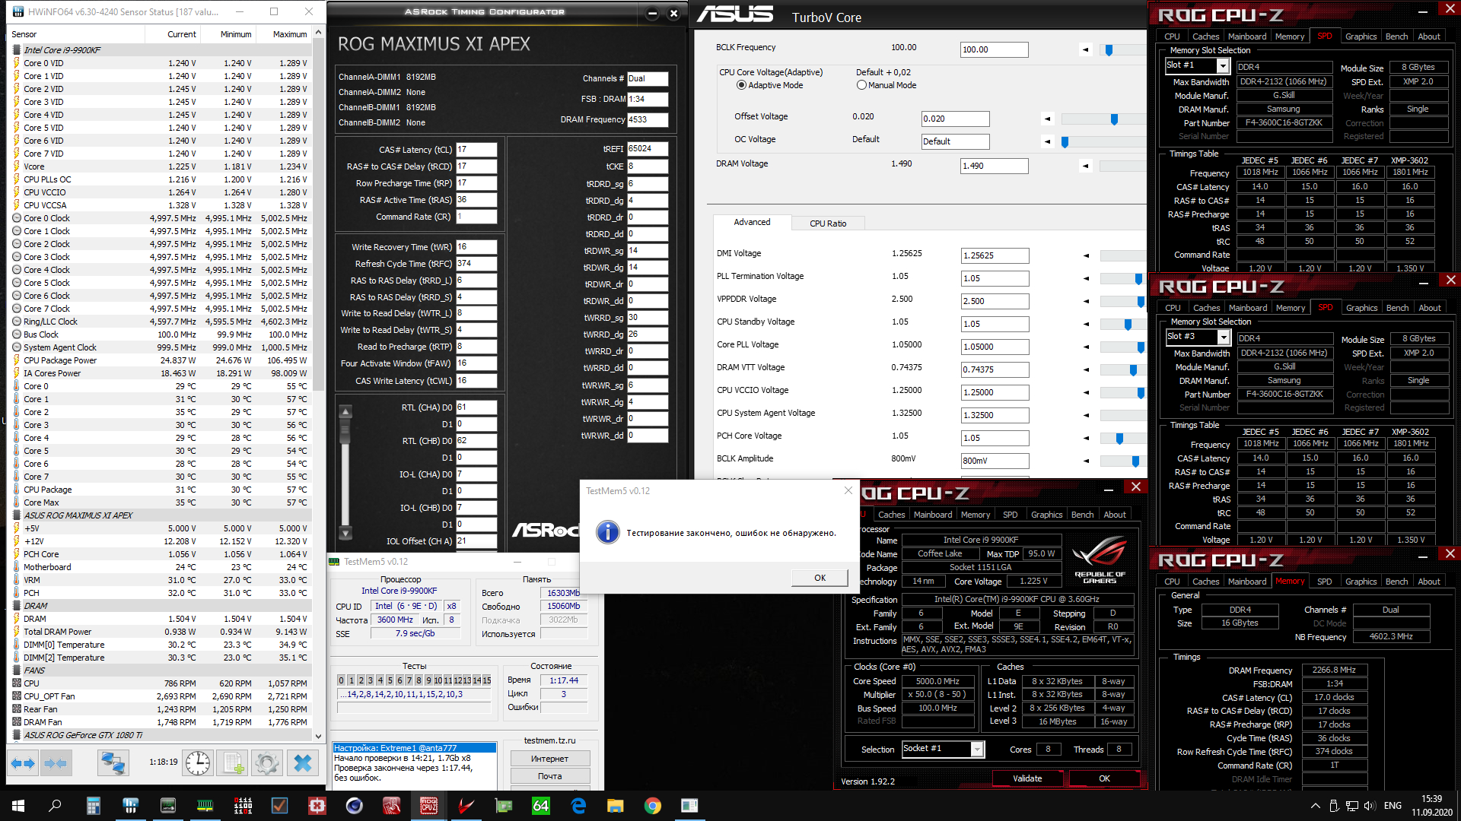
Task: Click the HWiNFO log file plus icon
Action: (234, 762)
